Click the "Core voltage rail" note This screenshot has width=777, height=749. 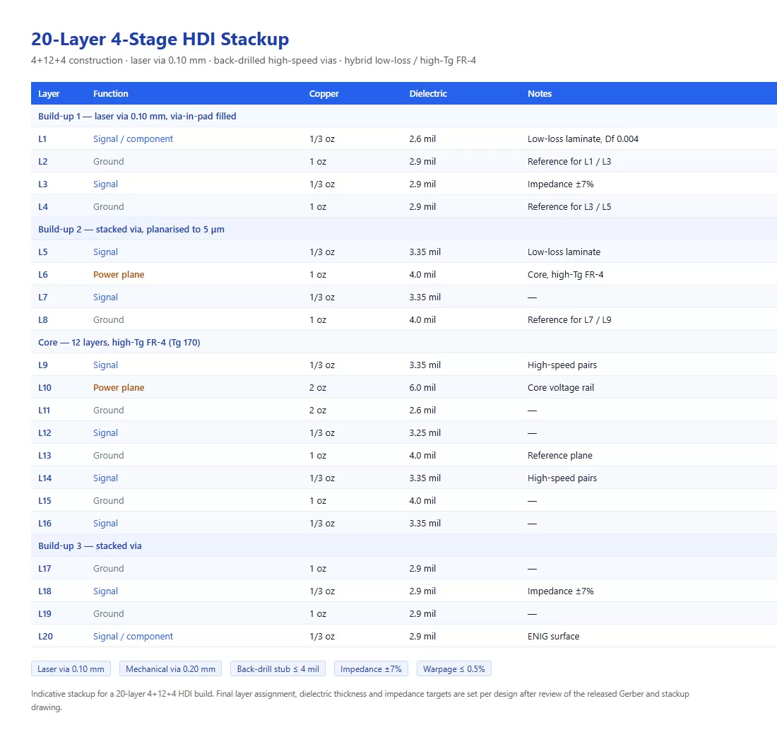(560, 388)
